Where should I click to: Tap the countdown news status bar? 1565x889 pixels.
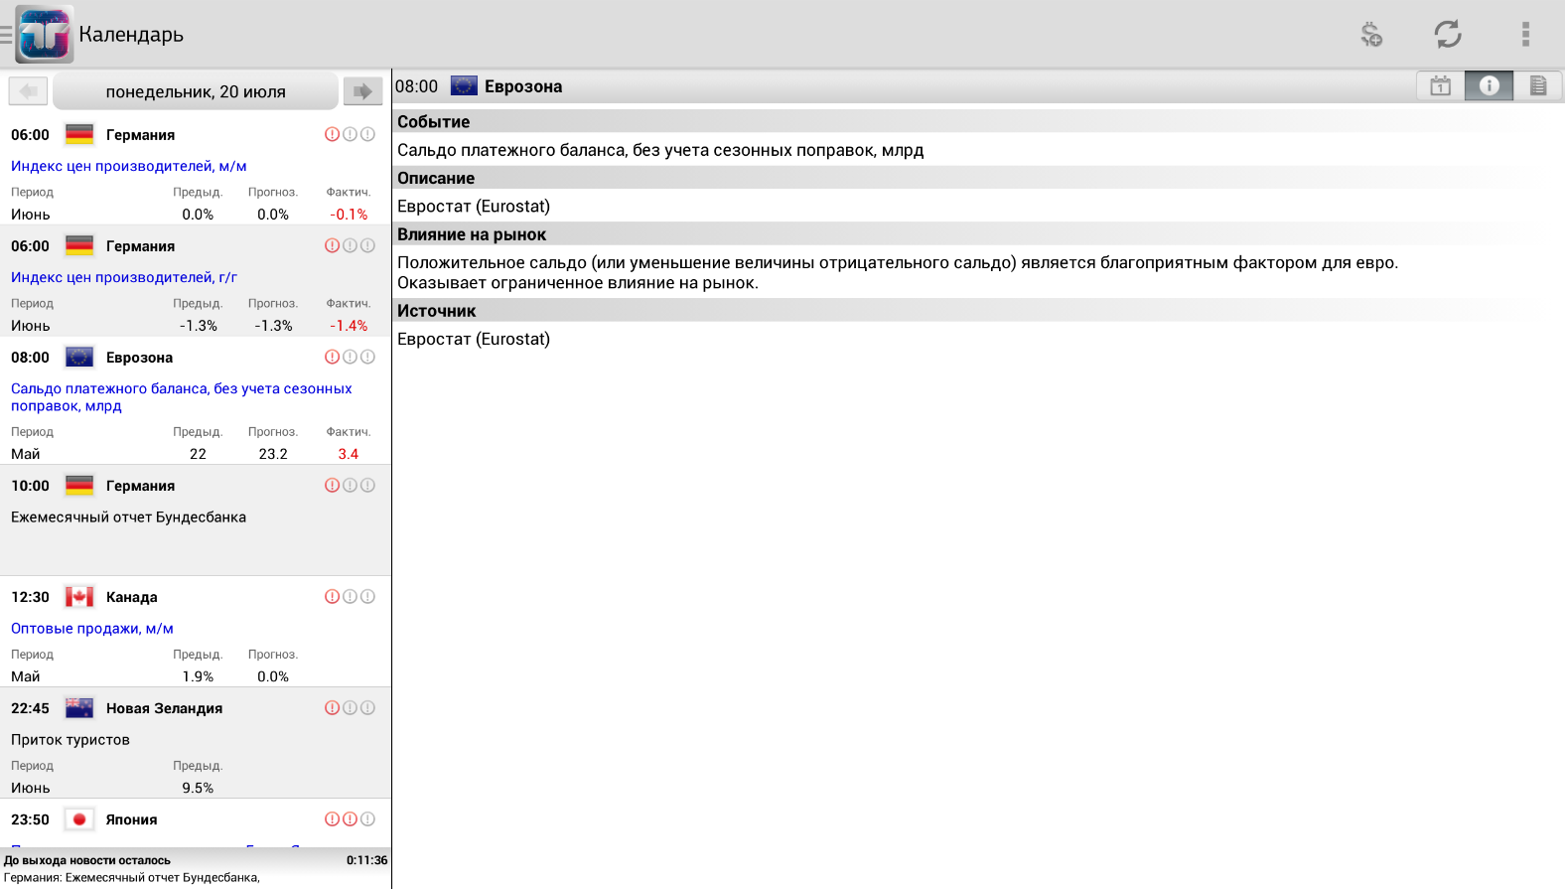pos(196,868)
